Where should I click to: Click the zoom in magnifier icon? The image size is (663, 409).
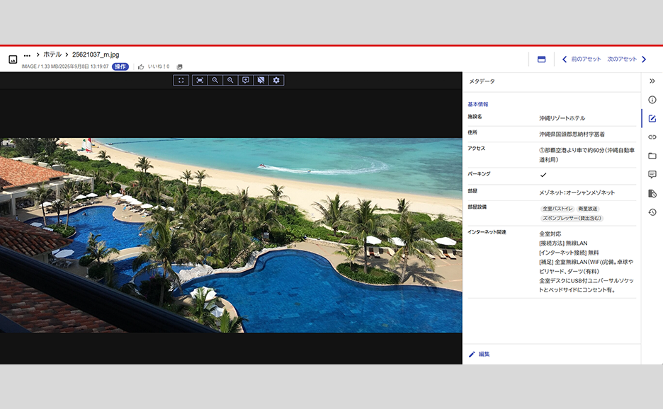click(230, 81)
